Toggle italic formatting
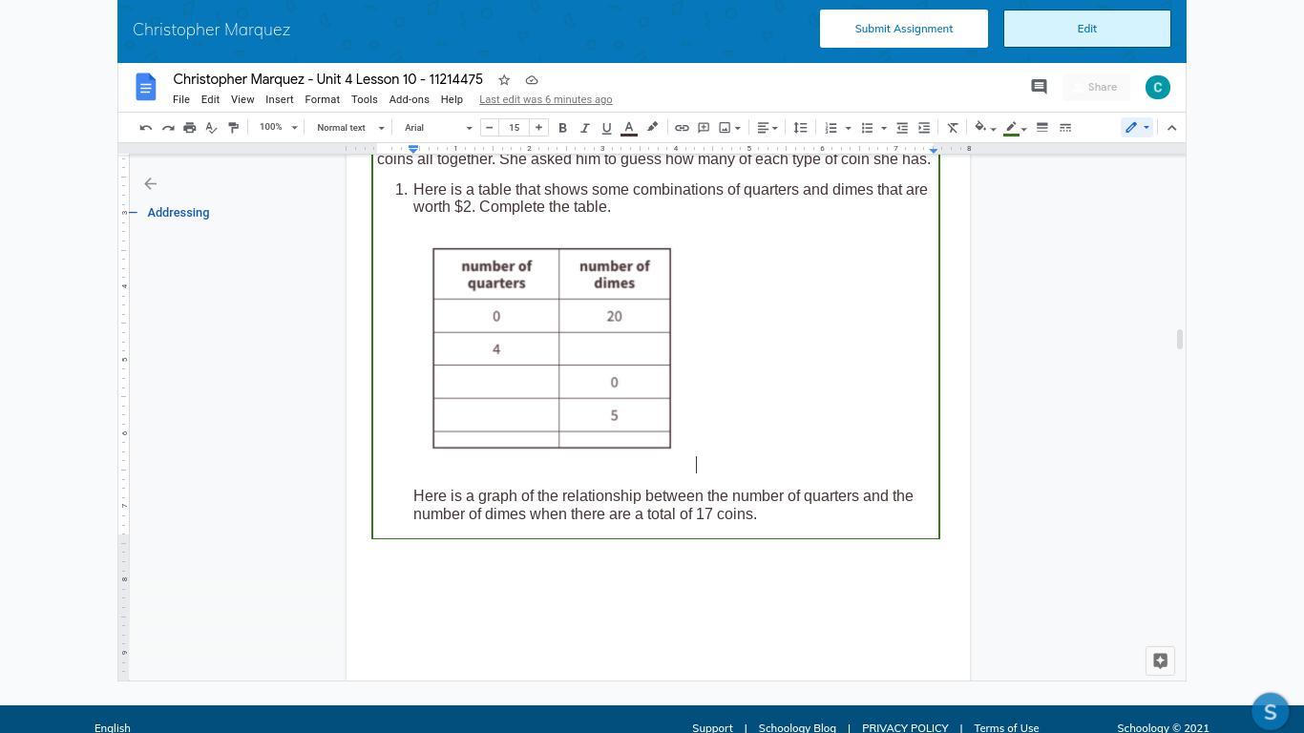1304x733 pixels. 585,128
